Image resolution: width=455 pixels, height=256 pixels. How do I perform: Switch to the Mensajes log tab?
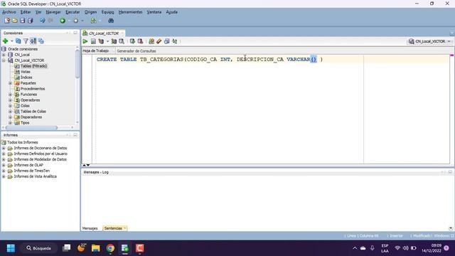pyautogui.click(x=90, y=228)
